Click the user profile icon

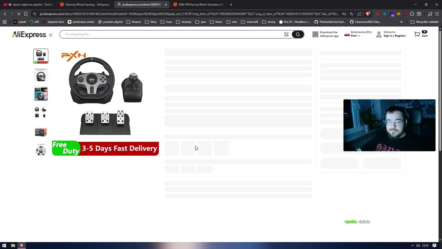point(379,34)
